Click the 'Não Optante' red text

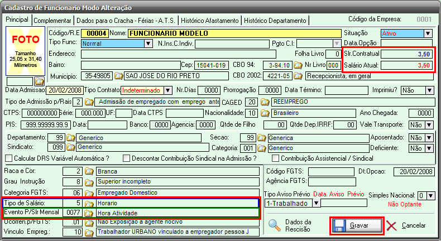click(x=405, y=204)
